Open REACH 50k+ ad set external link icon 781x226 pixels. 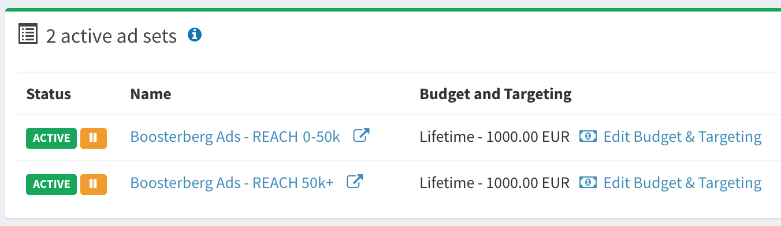coord(355,182)
